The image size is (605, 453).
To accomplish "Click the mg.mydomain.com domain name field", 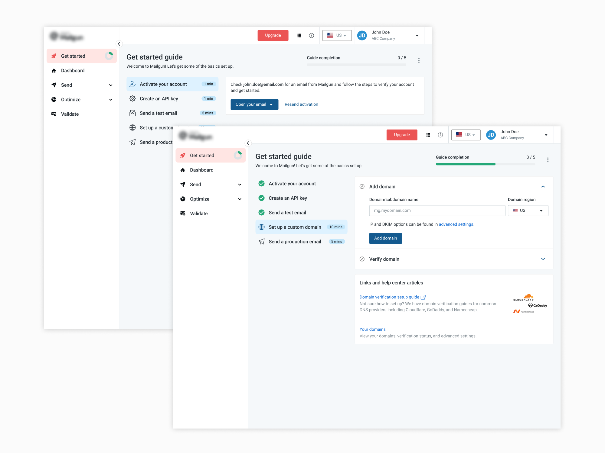I will [x=437, y=210].
